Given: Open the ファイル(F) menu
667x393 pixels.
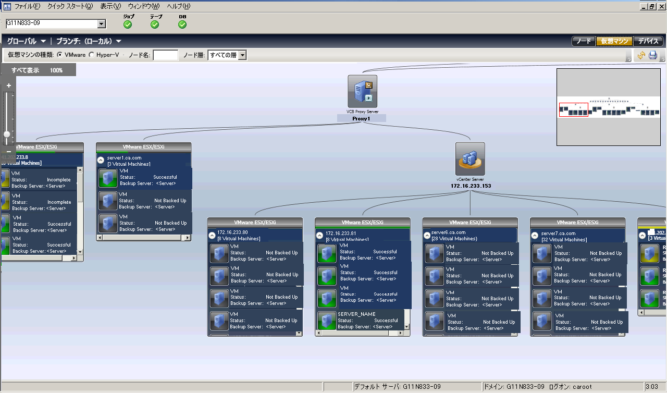Looking at the screenshot, I should tap(27, 6).
